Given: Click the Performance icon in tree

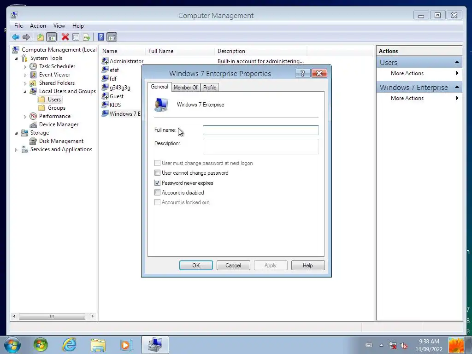Looking at the screenshot, I should [x=33, y=116].
